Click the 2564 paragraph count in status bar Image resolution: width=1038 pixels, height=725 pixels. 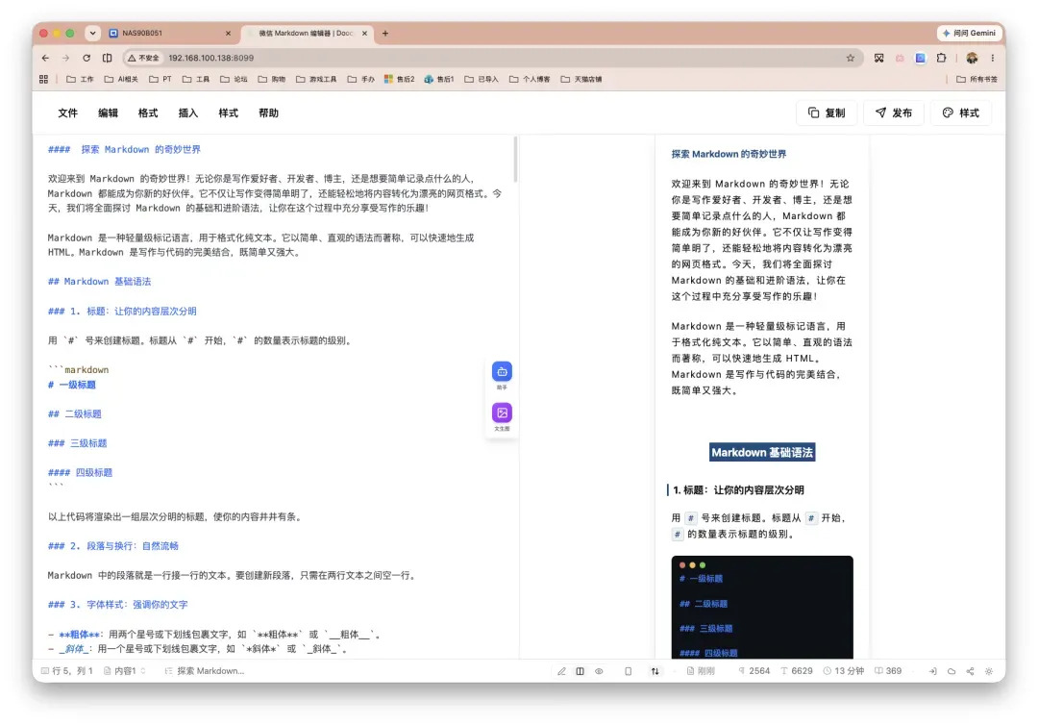[754, 671]
